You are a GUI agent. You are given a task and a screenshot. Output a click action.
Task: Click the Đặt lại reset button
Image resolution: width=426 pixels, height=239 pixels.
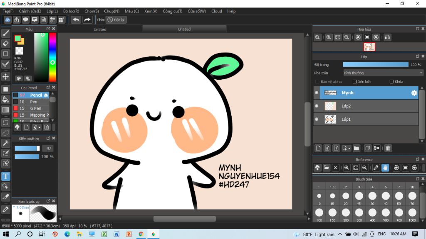click(116, 20)
